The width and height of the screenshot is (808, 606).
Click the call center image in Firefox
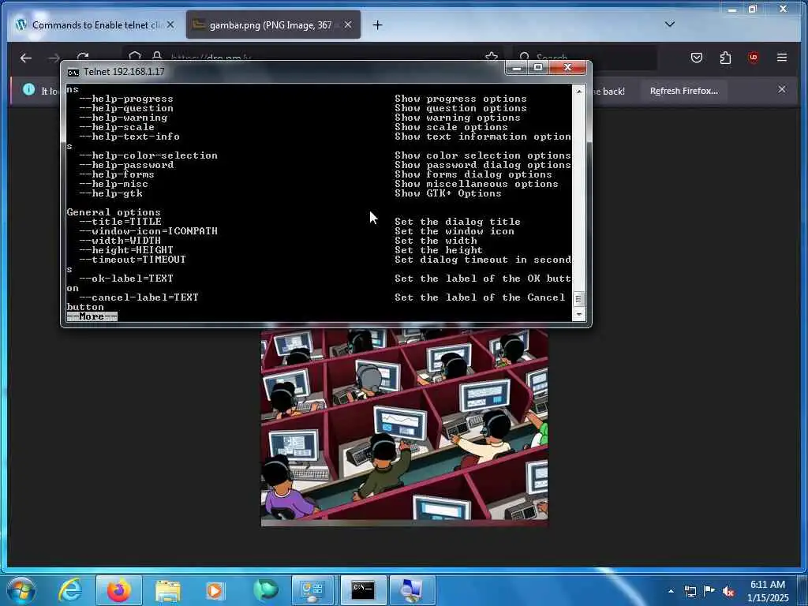tap(404, 427)
